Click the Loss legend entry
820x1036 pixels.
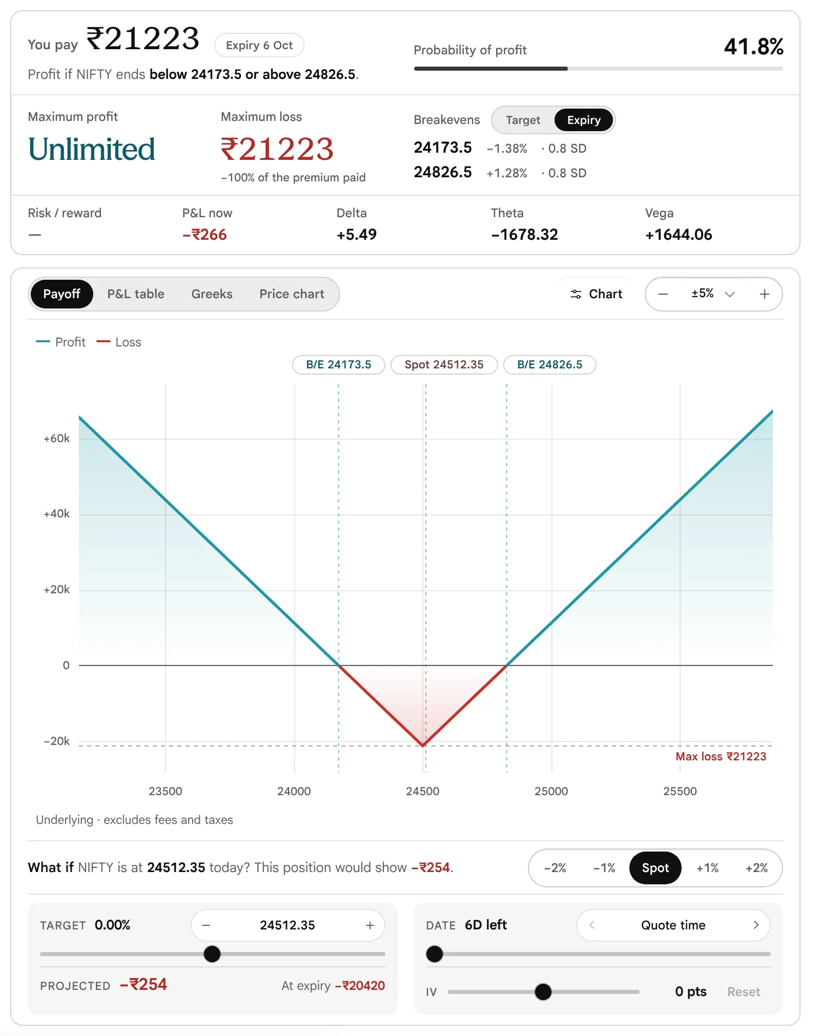click(119, 342)
